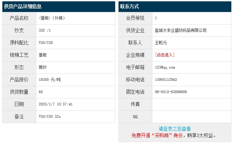Screen dimensions: 233x143
Task: Open the 请登录之后查看 login link
Action: click(x=175, y=129)
